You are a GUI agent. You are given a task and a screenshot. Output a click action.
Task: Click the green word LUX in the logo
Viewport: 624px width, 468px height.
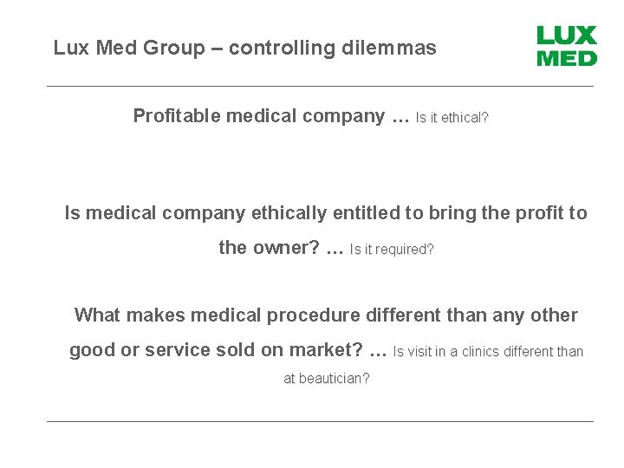567,36
